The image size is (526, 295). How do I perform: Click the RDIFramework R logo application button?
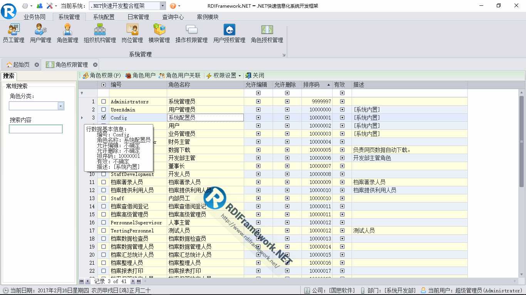coord(8,11)
